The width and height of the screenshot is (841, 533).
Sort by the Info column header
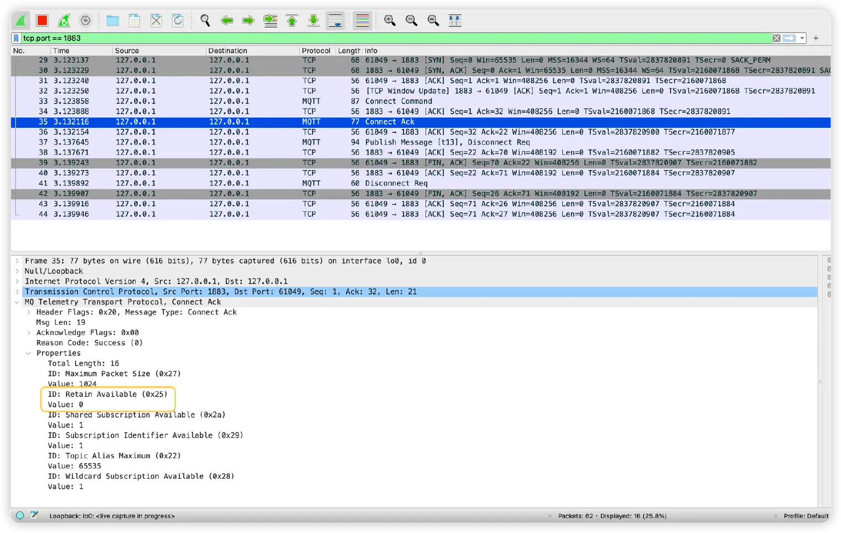[596, 50]
